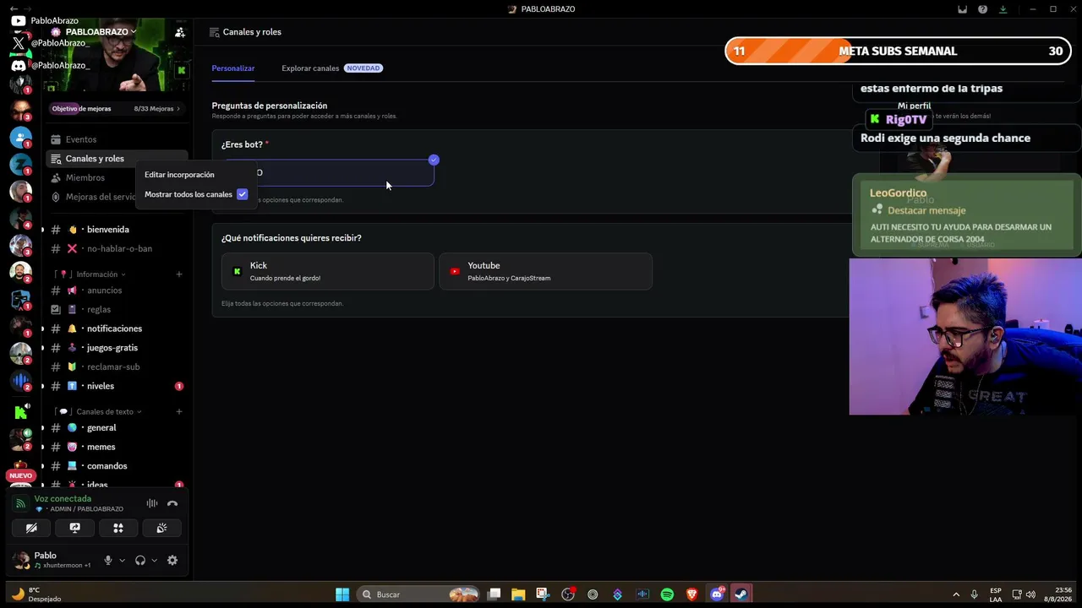
Task: Open File Explorer from the taskbar
Action: [x=518, y=594]
